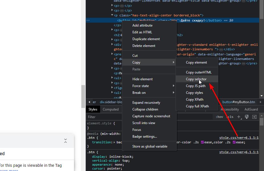The width and height of the screenshot is (264, 171).
Task: Open easing editor swatch before final 'ease;'
Action: pyautogui.click(x=234, y=142)
